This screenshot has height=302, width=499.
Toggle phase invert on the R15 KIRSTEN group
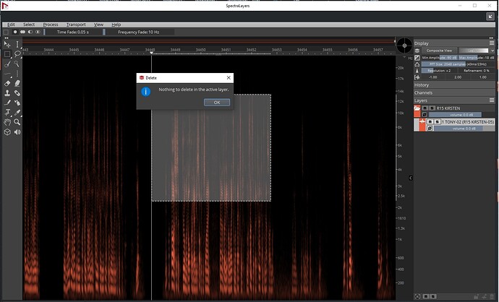425,115
